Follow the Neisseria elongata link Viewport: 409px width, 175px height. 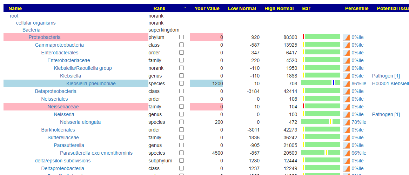point(80,122)
